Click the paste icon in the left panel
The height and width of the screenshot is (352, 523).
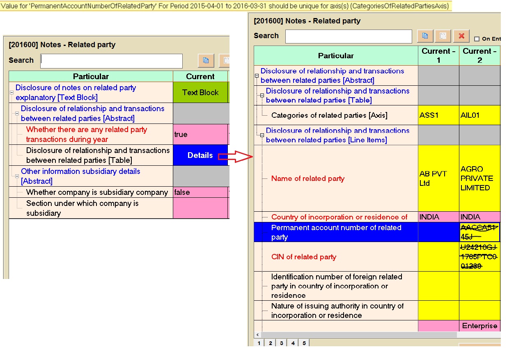pyautogui.click(x=224, y=61)
